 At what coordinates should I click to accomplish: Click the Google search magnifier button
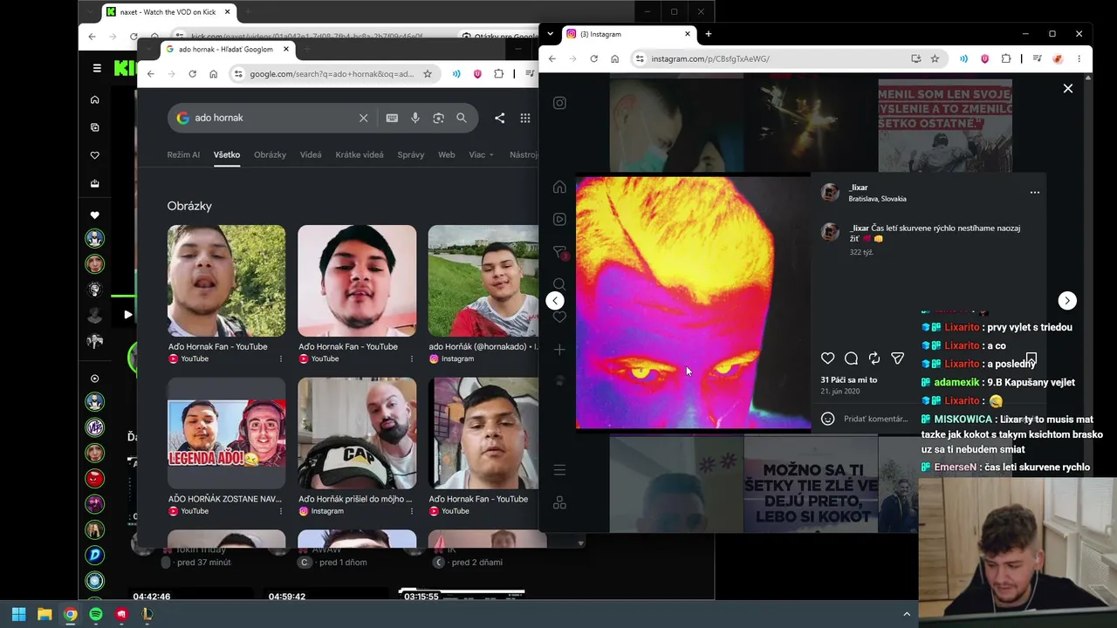pos(462,118)
